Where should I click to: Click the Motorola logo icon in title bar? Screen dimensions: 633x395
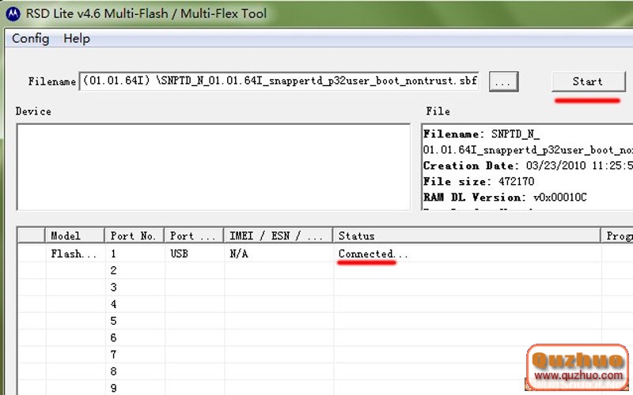pyautogui.click(x=13, y=14)
